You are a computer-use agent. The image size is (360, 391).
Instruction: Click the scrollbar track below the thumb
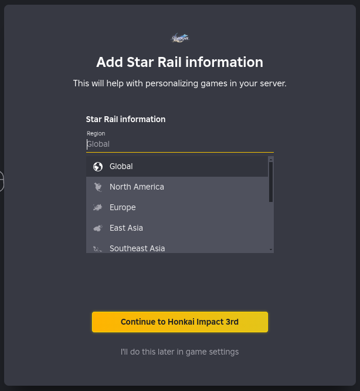tap(271, 226)
